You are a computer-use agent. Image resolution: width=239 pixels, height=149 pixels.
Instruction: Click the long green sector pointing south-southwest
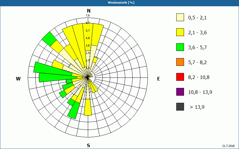point(74,110)
